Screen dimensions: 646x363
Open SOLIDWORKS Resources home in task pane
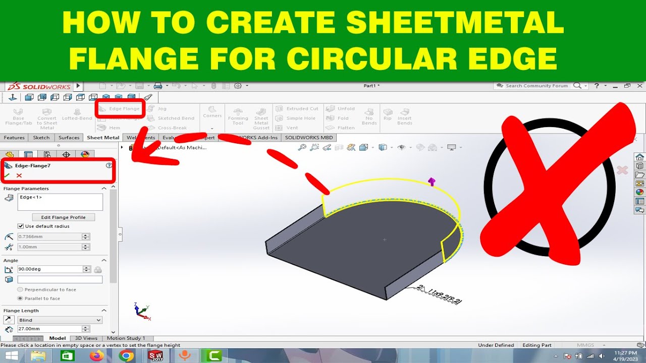639,157
